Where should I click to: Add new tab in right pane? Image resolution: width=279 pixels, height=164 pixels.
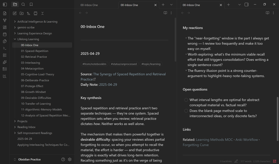pos(229,5)
